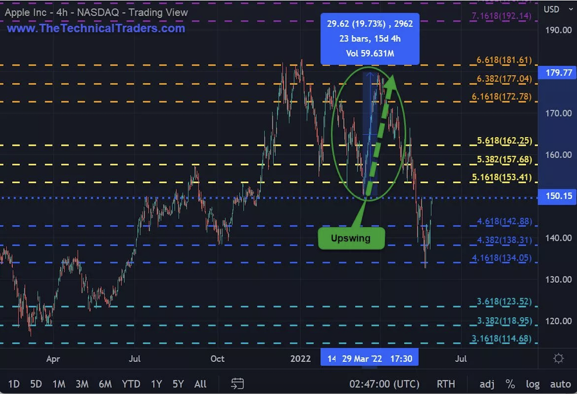Select Fibonacci level 6.382(177.04)
Screen dimensions: 577x394
pyautogui.click(x=504, y=79)
